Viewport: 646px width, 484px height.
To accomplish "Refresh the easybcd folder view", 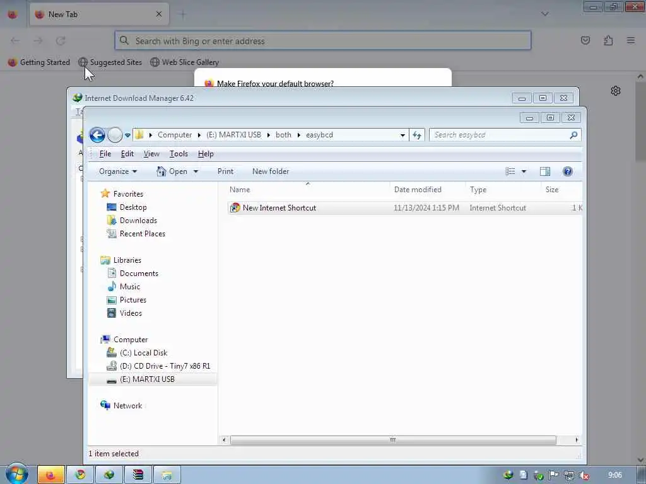I will click(x=417, y=135).
